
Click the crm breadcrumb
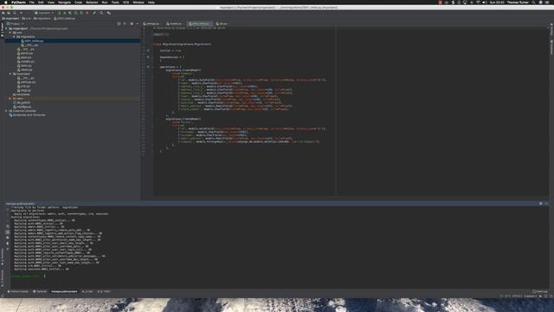27,18
